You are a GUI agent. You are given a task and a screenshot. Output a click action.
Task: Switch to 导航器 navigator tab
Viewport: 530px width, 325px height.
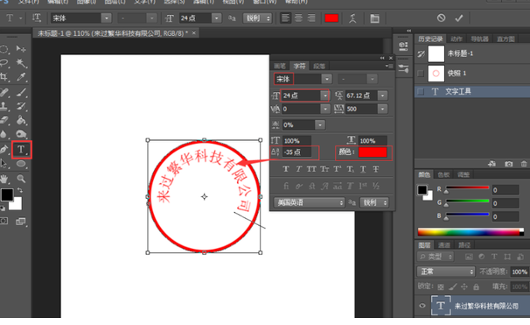tap(479, 39)
